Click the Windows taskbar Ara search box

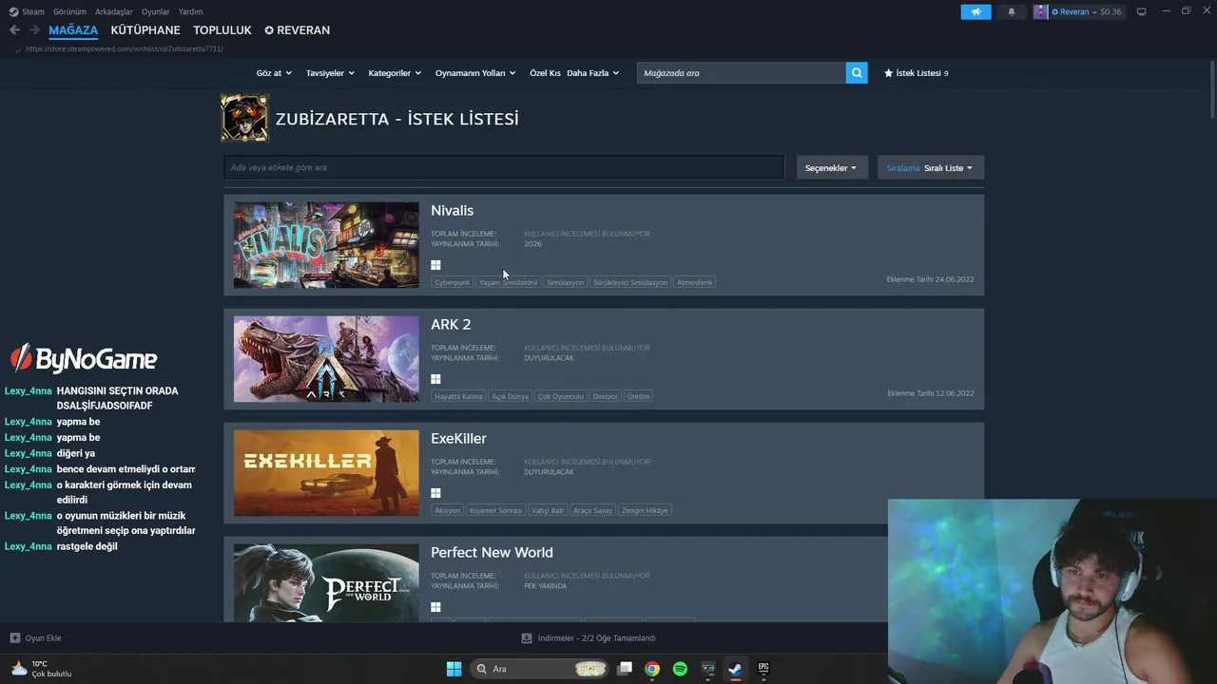click(541, 669)
